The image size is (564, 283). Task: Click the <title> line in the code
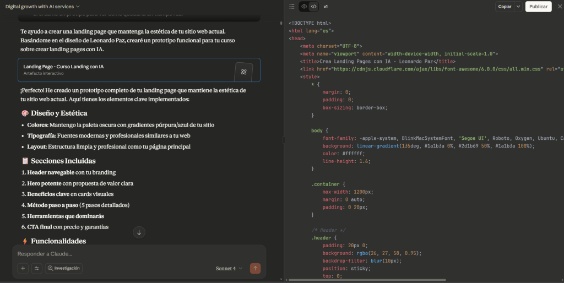[378, 62]
